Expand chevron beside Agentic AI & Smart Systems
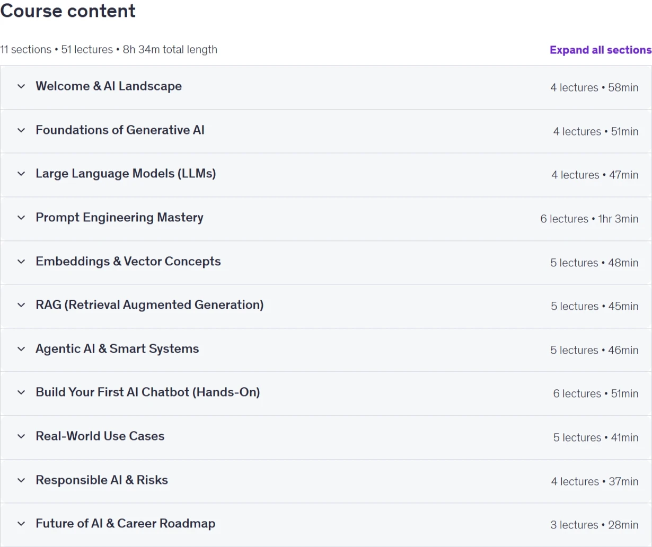The image size is (652, 547). (x=21, y=349)
